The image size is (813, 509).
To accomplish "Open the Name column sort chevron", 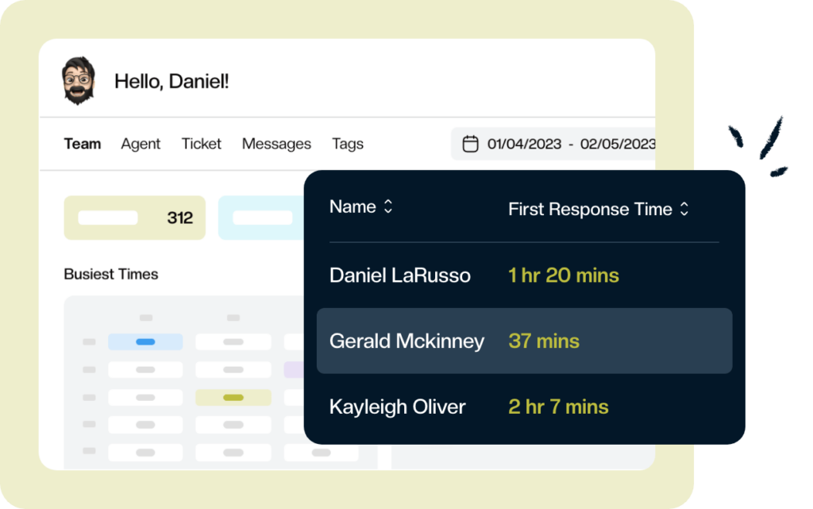I will pos(387,206).
